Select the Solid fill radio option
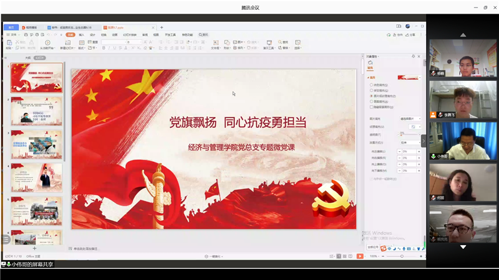Image resolution: width=499 pixels, height=280 pixels. [371, 85]
